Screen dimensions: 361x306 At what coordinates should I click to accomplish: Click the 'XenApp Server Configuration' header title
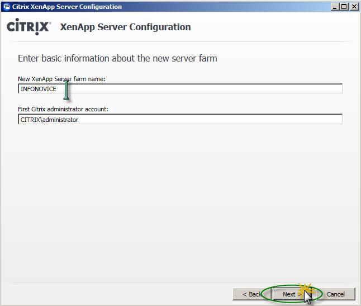coord(126,27)
